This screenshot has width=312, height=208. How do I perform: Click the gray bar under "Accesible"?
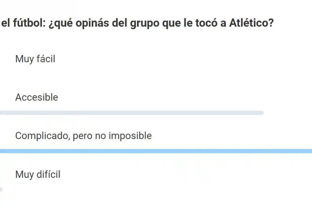(x=132, y=112)
